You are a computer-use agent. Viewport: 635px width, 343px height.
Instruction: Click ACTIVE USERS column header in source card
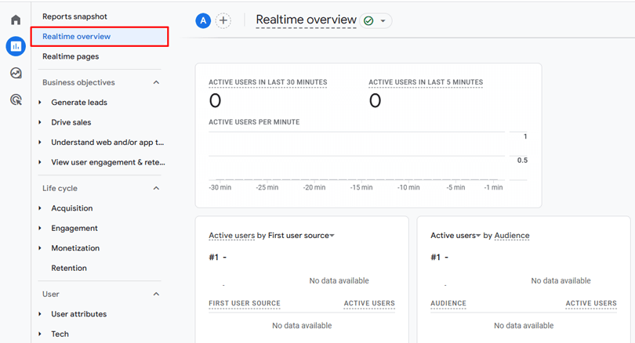[x=369, y=303]
